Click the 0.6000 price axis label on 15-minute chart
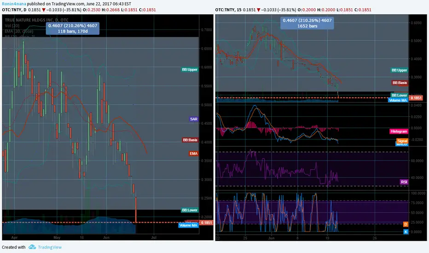 pyautogui.click(x=416, y=23)
